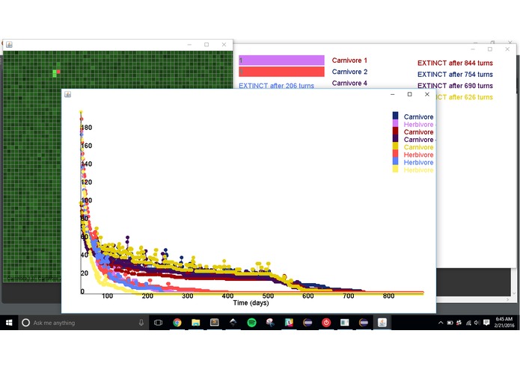Click the violet Herbivore legend swatch
This screenshot has width=520, height=369.
(x=395, y=123)
